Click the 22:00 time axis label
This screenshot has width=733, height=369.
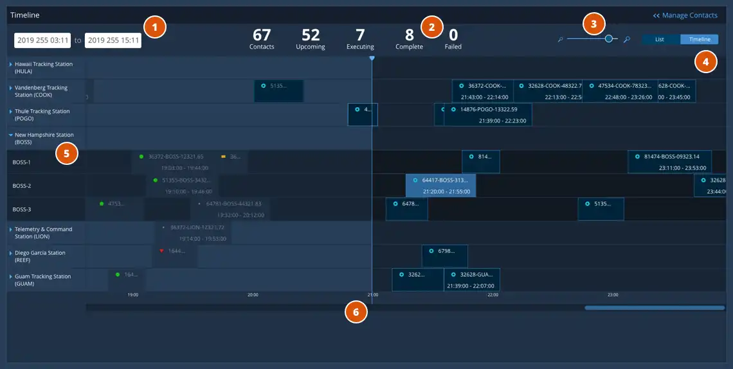pyautogui.click(x=493, y=295)
